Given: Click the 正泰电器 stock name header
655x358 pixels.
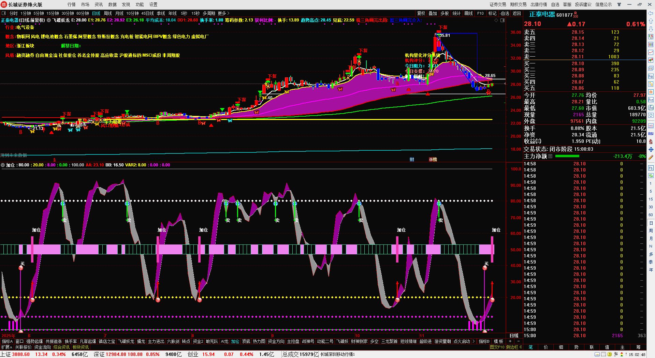Looking at the screenshot, I should pyautogui.click(x=542, y=14).
